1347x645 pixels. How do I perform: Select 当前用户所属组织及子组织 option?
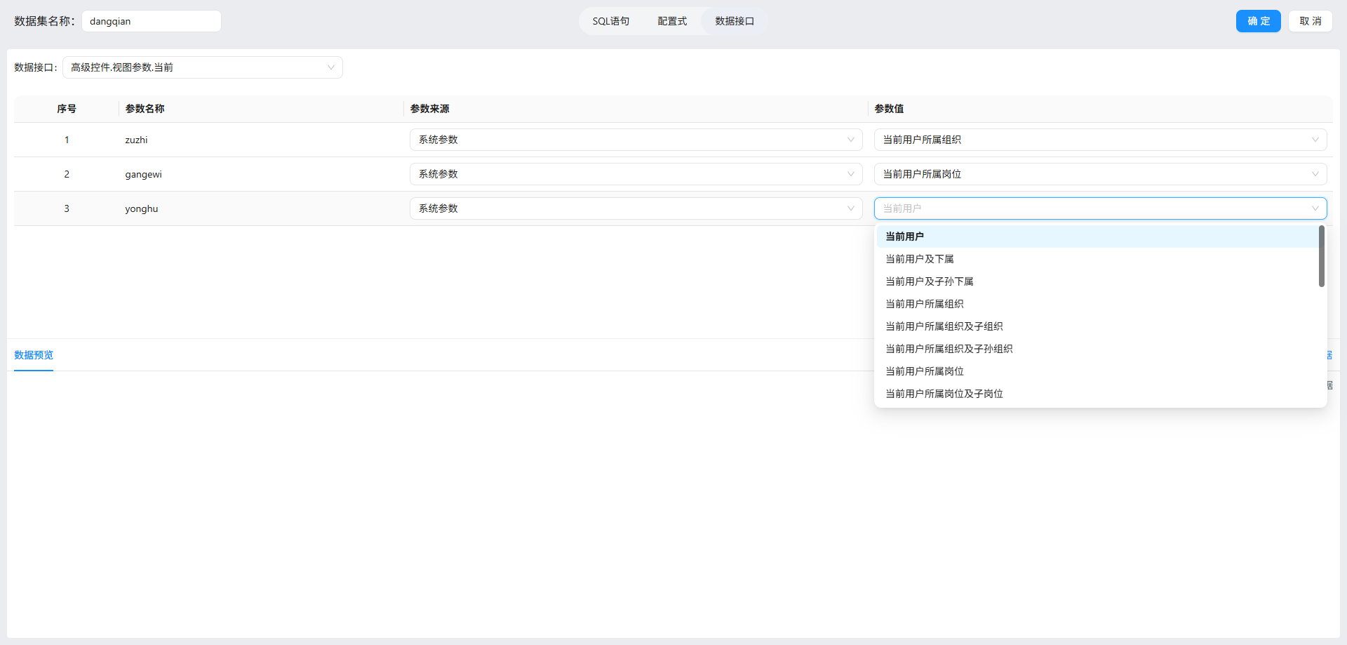[x=944, y=326]
